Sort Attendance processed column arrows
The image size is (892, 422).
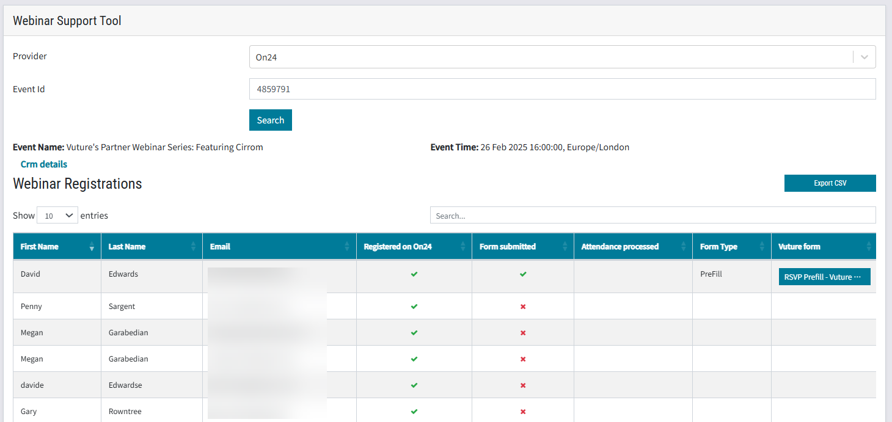683,247
